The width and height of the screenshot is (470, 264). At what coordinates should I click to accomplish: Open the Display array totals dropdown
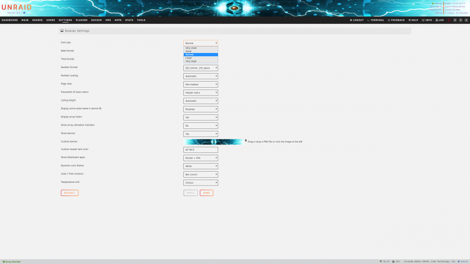click(x=201, y=117)
